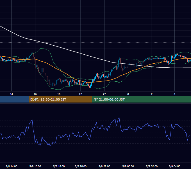Click the 5/8 20:00 date label
Image resolution: width=191 pixels, height=169 pixels.
point(81,166)
